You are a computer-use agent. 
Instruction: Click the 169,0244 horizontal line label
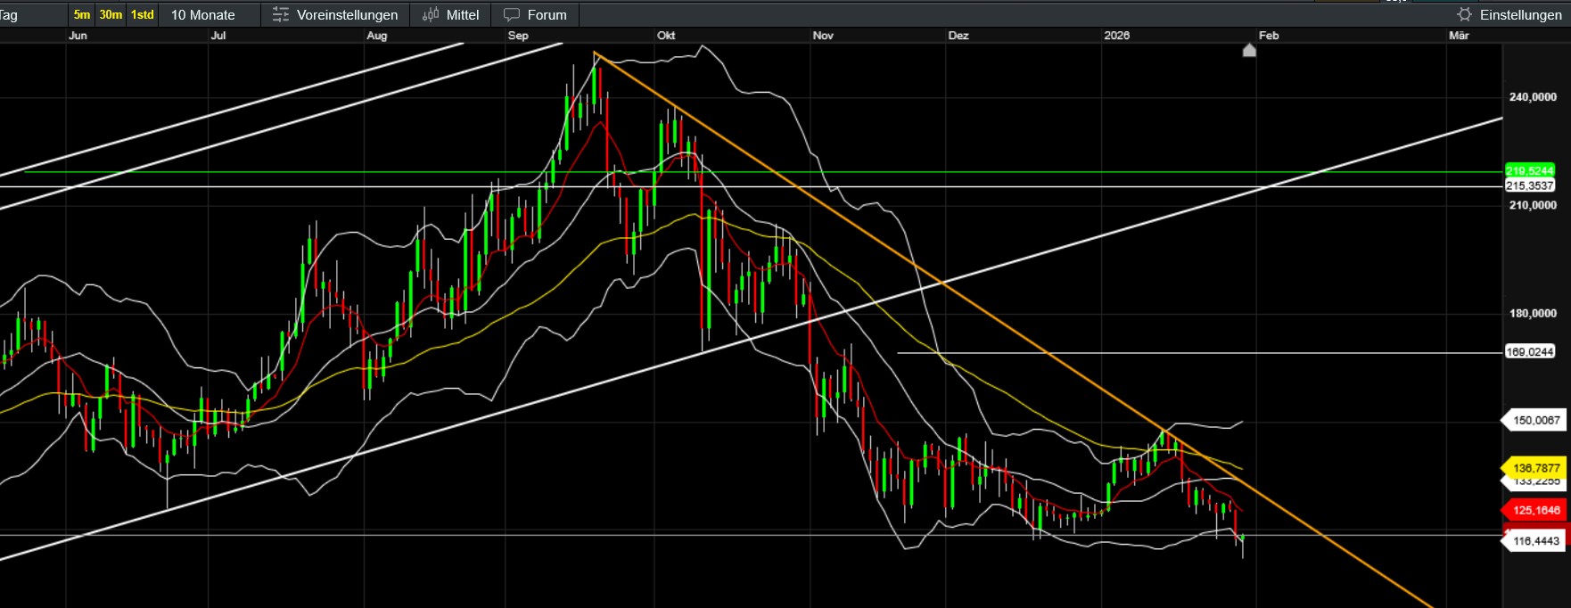point(1529,352)
